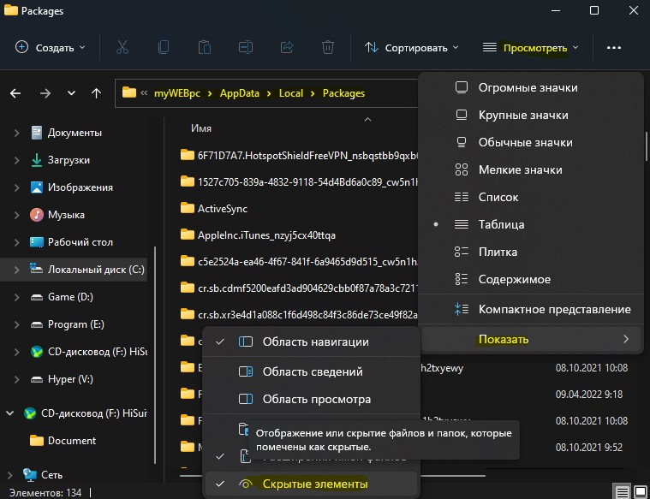The image size is (650, 499).
Task: Open the Создать dropdown
Action: [x=51, y=48]
